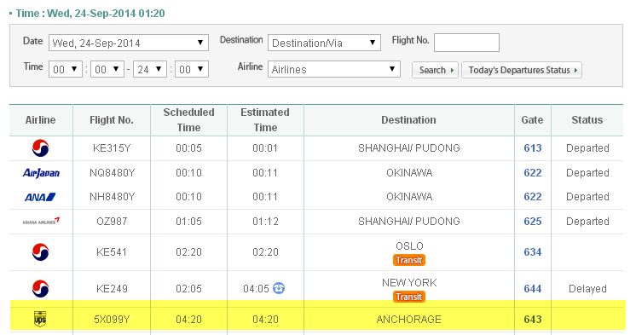Click Departed status for flight OZ987
The width and height of the screenshot is (636, 335).
[587, 222]
